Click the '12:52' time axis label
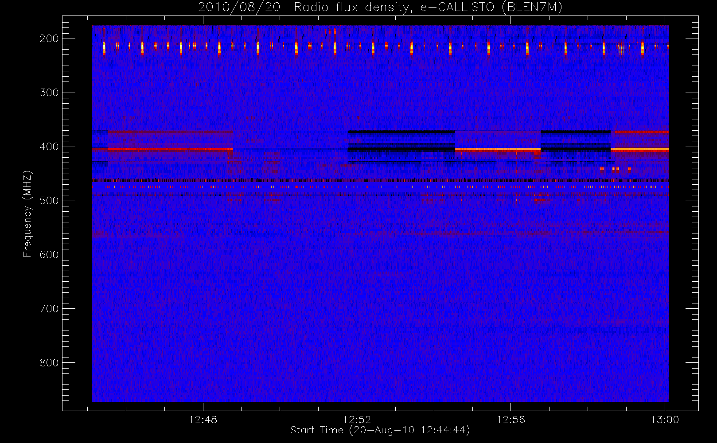 point(357,420)
